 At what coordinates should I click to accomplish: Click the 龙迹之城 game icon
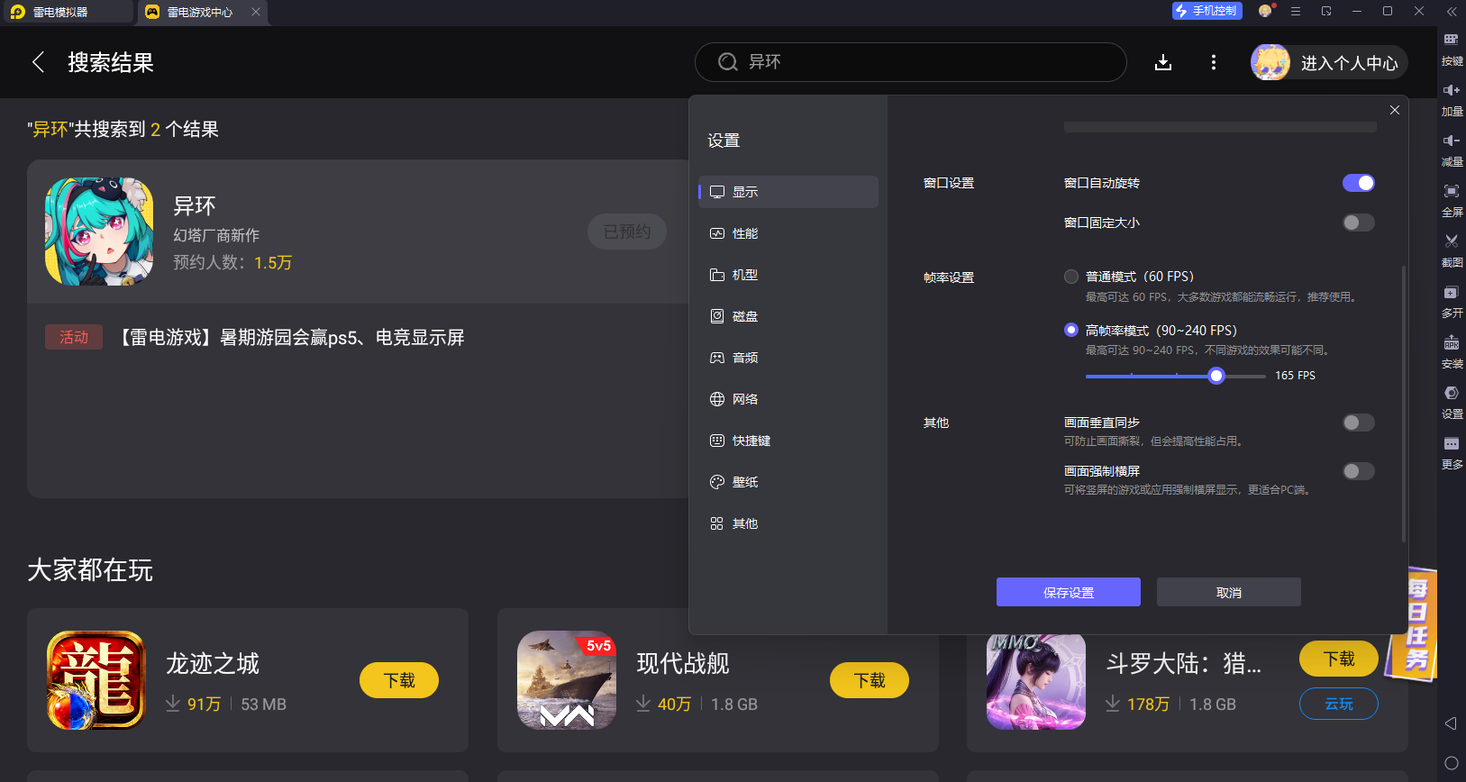(x=96, y=680)
